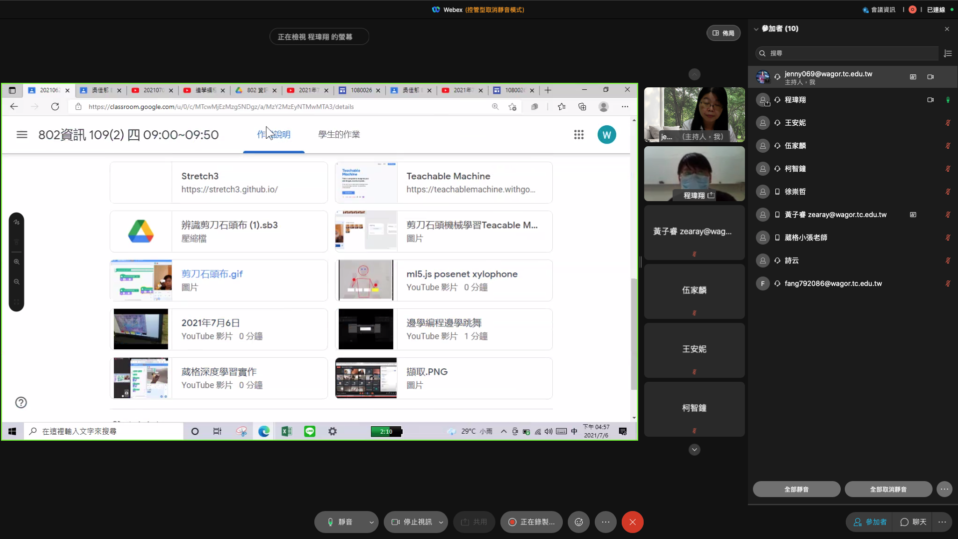The width and height of the screenshot is (958, 539).
Task: Select participant 王安妮 in list
Action: [x=795, y=123]
